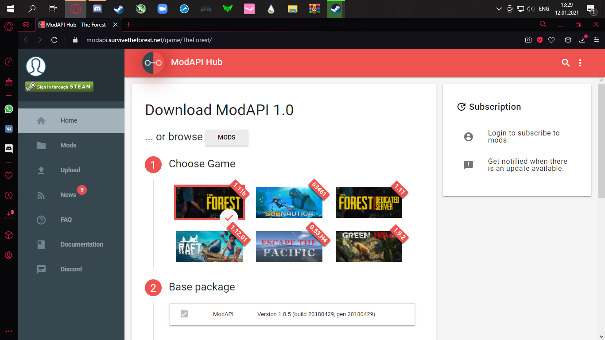Choose the Green Hell game thumbnail
This screenshot has width=605, height=340.
369,247
